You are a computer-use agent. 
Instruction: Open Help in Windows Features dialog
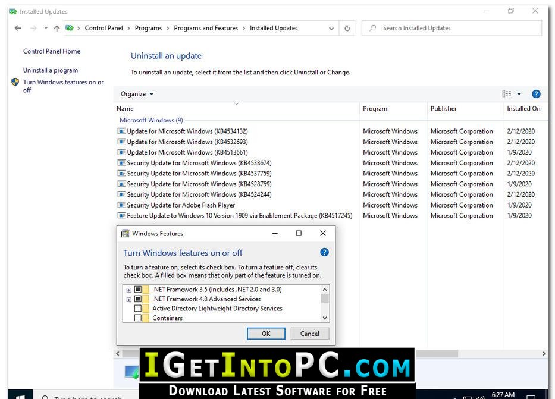coord(324,252)
